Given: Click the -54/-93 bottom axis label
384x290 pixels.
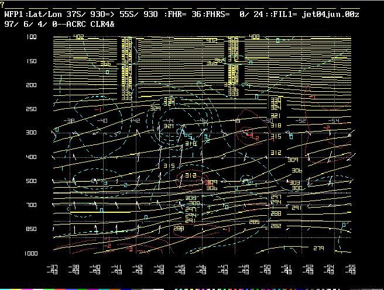Looking at the screenshot, I should pos(328,269).
